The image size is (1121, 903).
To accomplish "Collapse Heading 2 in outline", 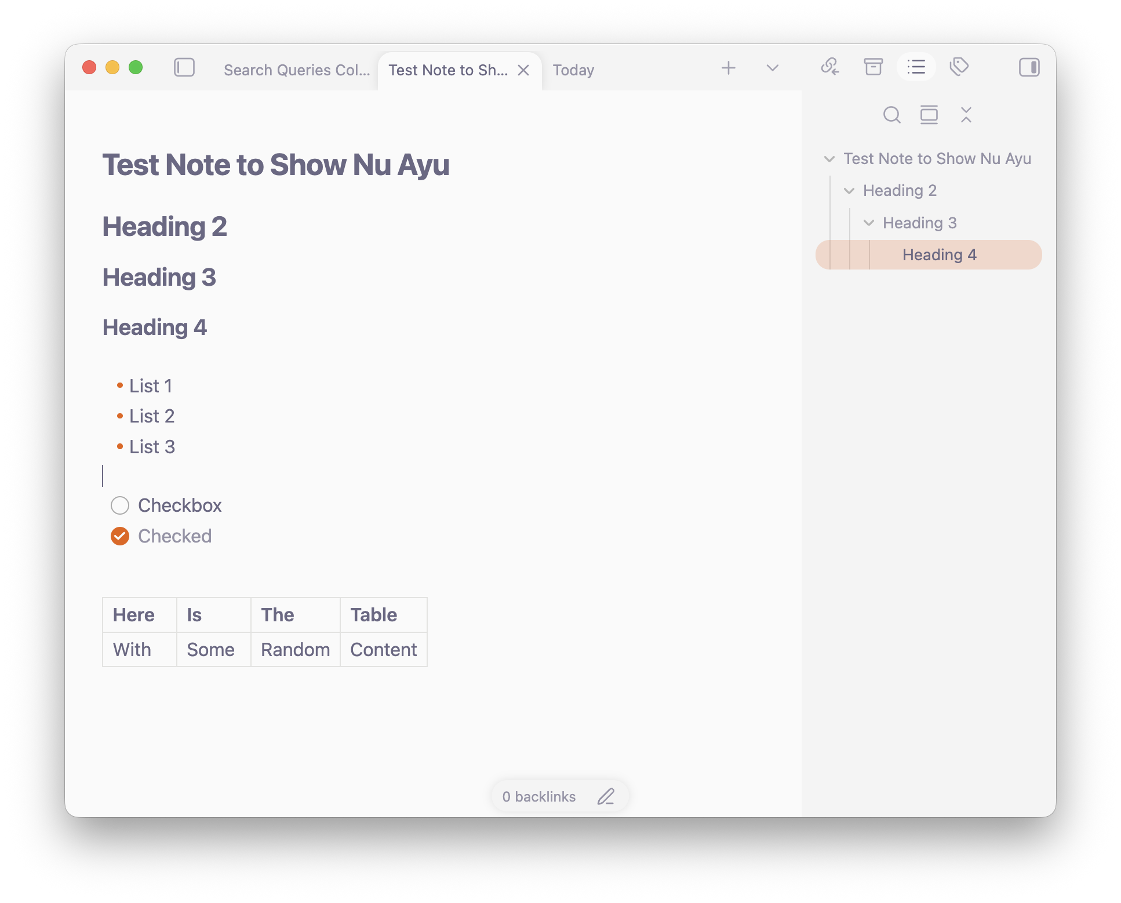I will pyautogui.click(x=849, y=191).
